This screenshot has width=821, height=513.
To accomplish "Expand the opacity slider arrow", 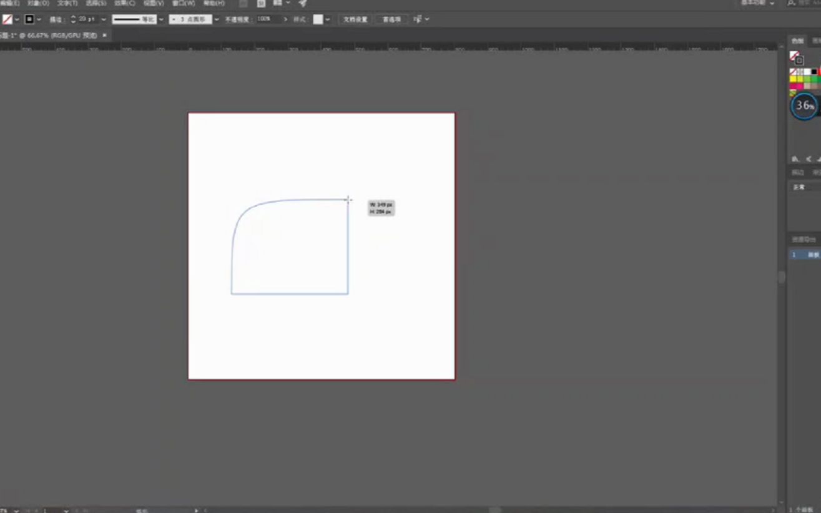I will pos(286,19).
